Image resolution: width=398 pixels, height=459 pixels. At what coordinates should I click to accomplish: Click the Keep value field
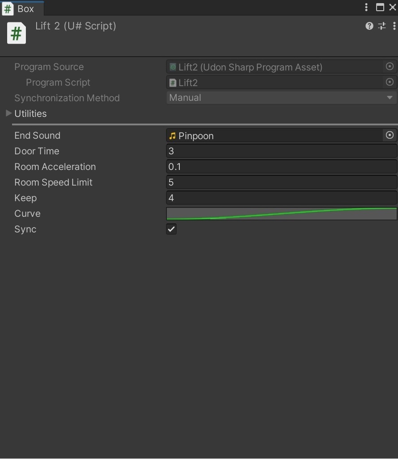(281, 198)
